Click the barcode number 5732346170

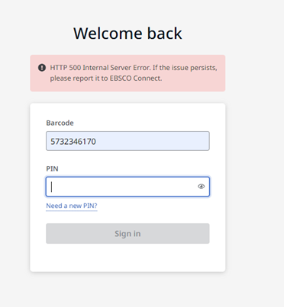[73, 142]
